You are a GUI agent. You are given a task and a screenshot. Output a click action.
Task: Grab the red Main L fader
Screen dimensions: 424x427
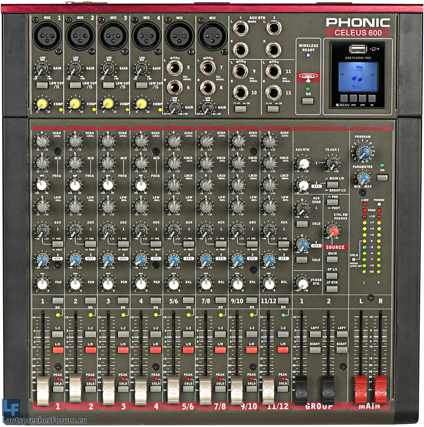(x=361, y=389)
